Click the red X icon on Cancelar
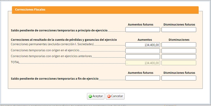211x106 pixels. click(x=109, y=96)
